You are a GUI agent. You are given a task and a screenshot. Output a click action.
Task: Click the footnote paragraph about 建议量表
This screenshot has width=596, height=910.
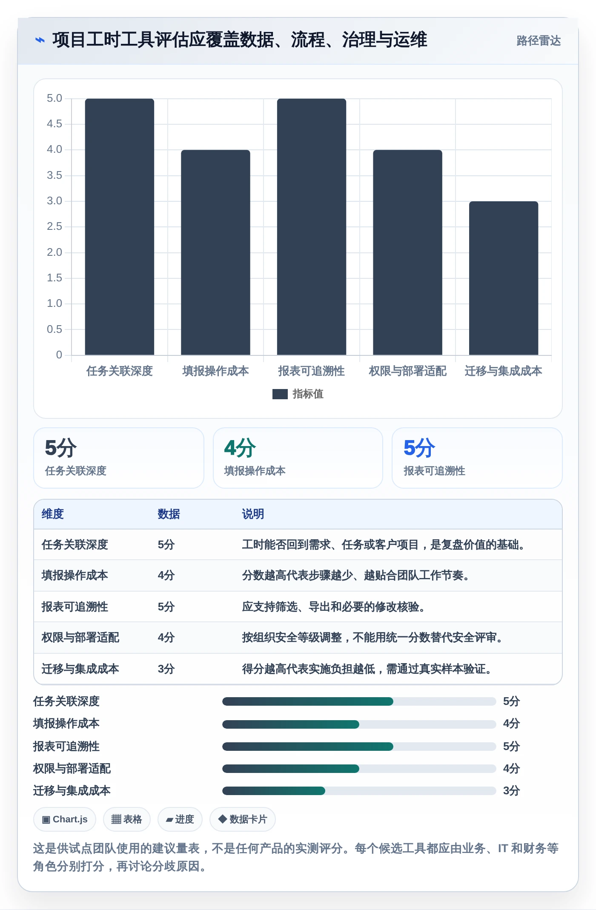296,857
